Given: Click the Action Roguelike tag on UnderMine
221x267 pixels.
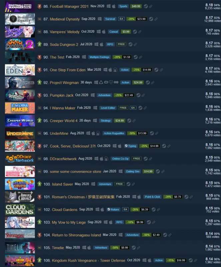Looking at the screenshot, I should (114, 133).
